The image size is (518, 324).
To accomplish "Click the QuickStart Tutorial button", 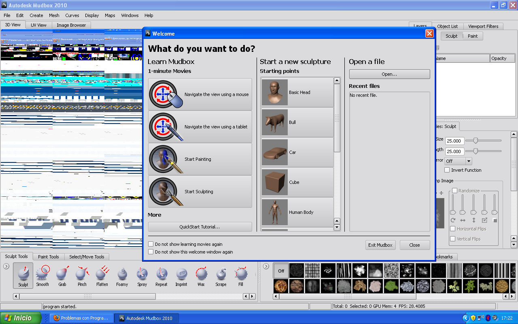I will [x=200, y=227].
